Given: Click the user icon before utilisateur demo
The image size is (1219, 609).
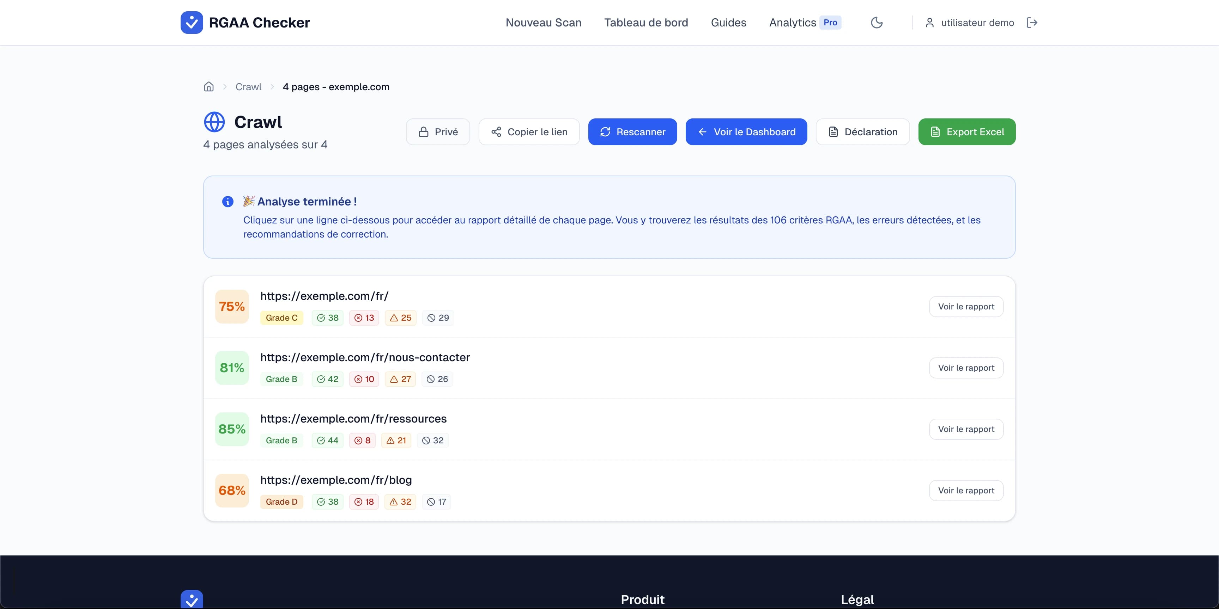Looking at the screenshot, I should (929, 22).
